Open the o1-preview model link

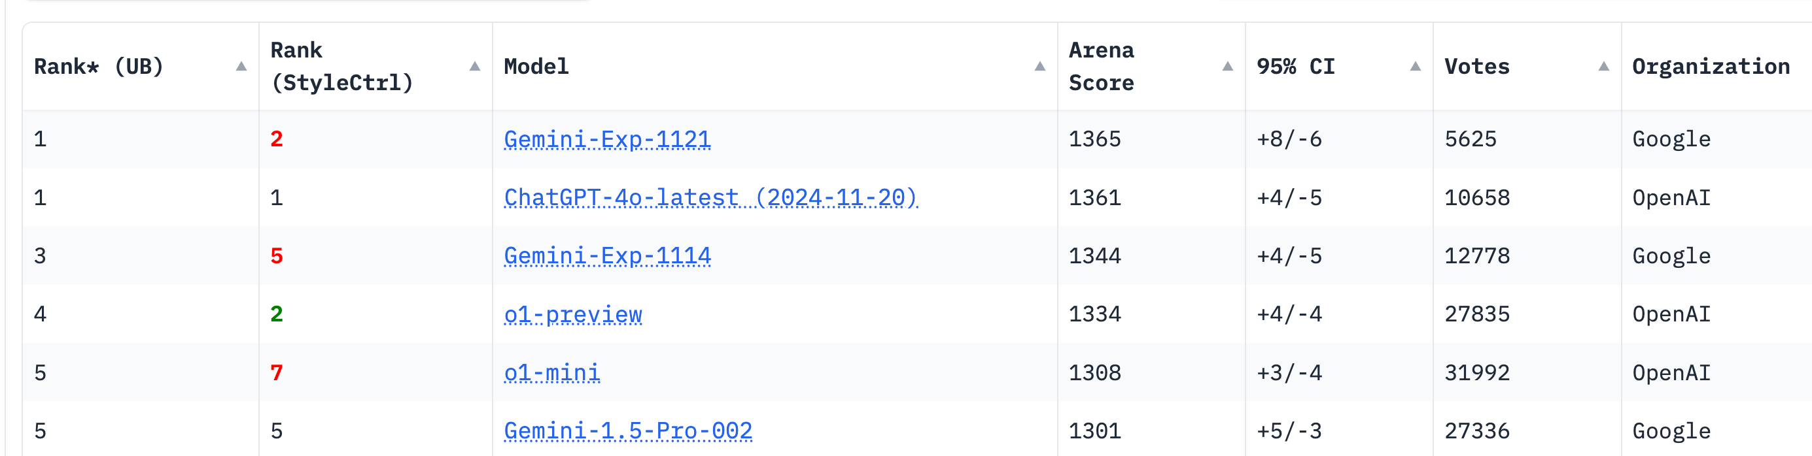point(572,314)
